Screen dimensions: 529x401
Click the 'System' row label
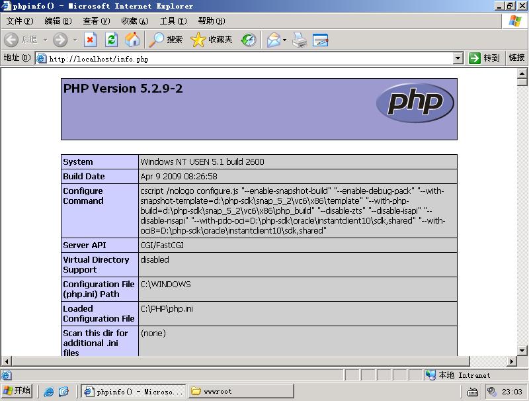pyautogui.click(x=77, y=161)
